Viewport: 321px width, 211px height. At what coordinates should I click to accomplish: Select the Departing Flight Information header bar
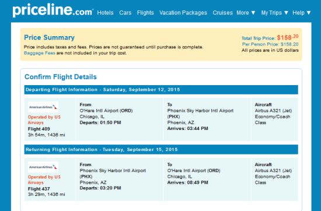161,90
